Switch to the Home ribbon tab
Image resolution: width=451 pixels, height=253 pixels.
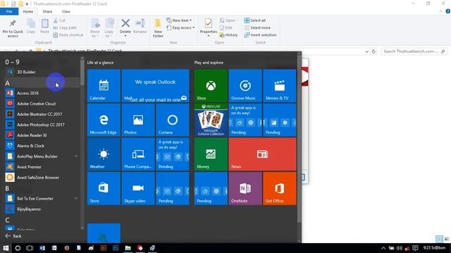tap(28, 11)
